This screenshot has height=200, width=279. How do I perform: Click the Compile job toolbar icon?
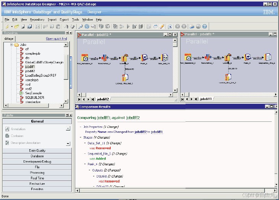point(116,26)
